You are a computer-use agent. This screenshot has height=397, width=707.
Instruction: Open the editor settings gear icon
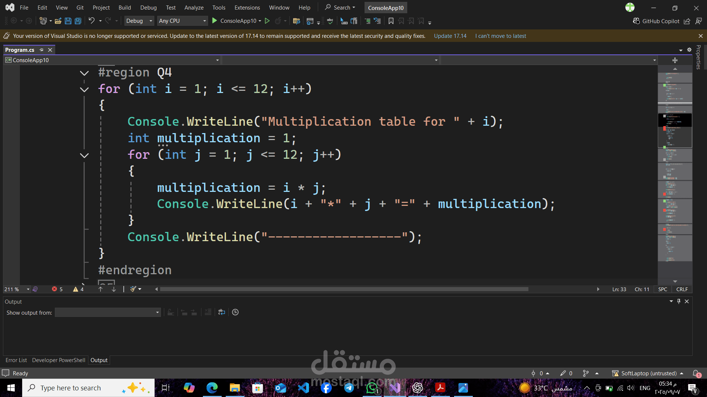coord(689,50)
